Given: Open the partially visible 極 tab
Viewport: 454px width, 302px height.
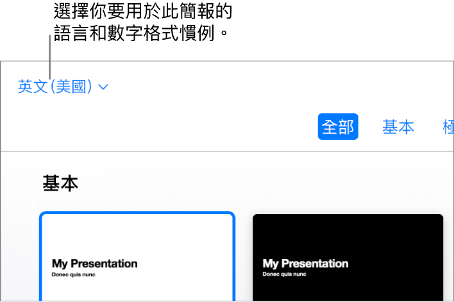Looking at the screenshot, I should pos(448,127).
